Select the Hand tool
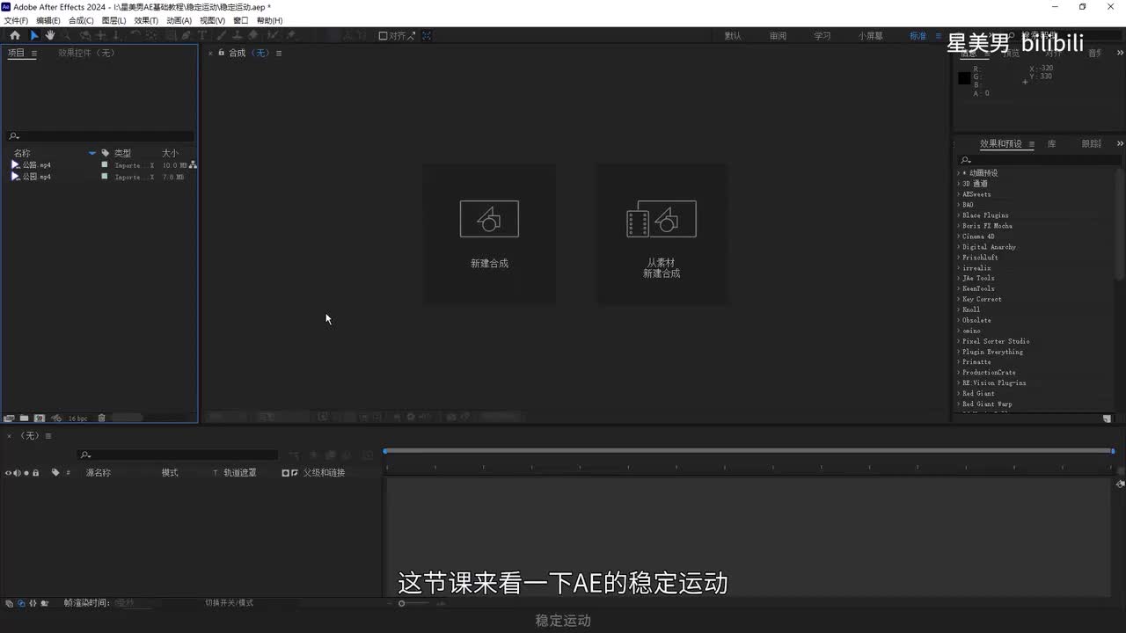Viewport: 1126px width, 633px height. coord(50,35)
